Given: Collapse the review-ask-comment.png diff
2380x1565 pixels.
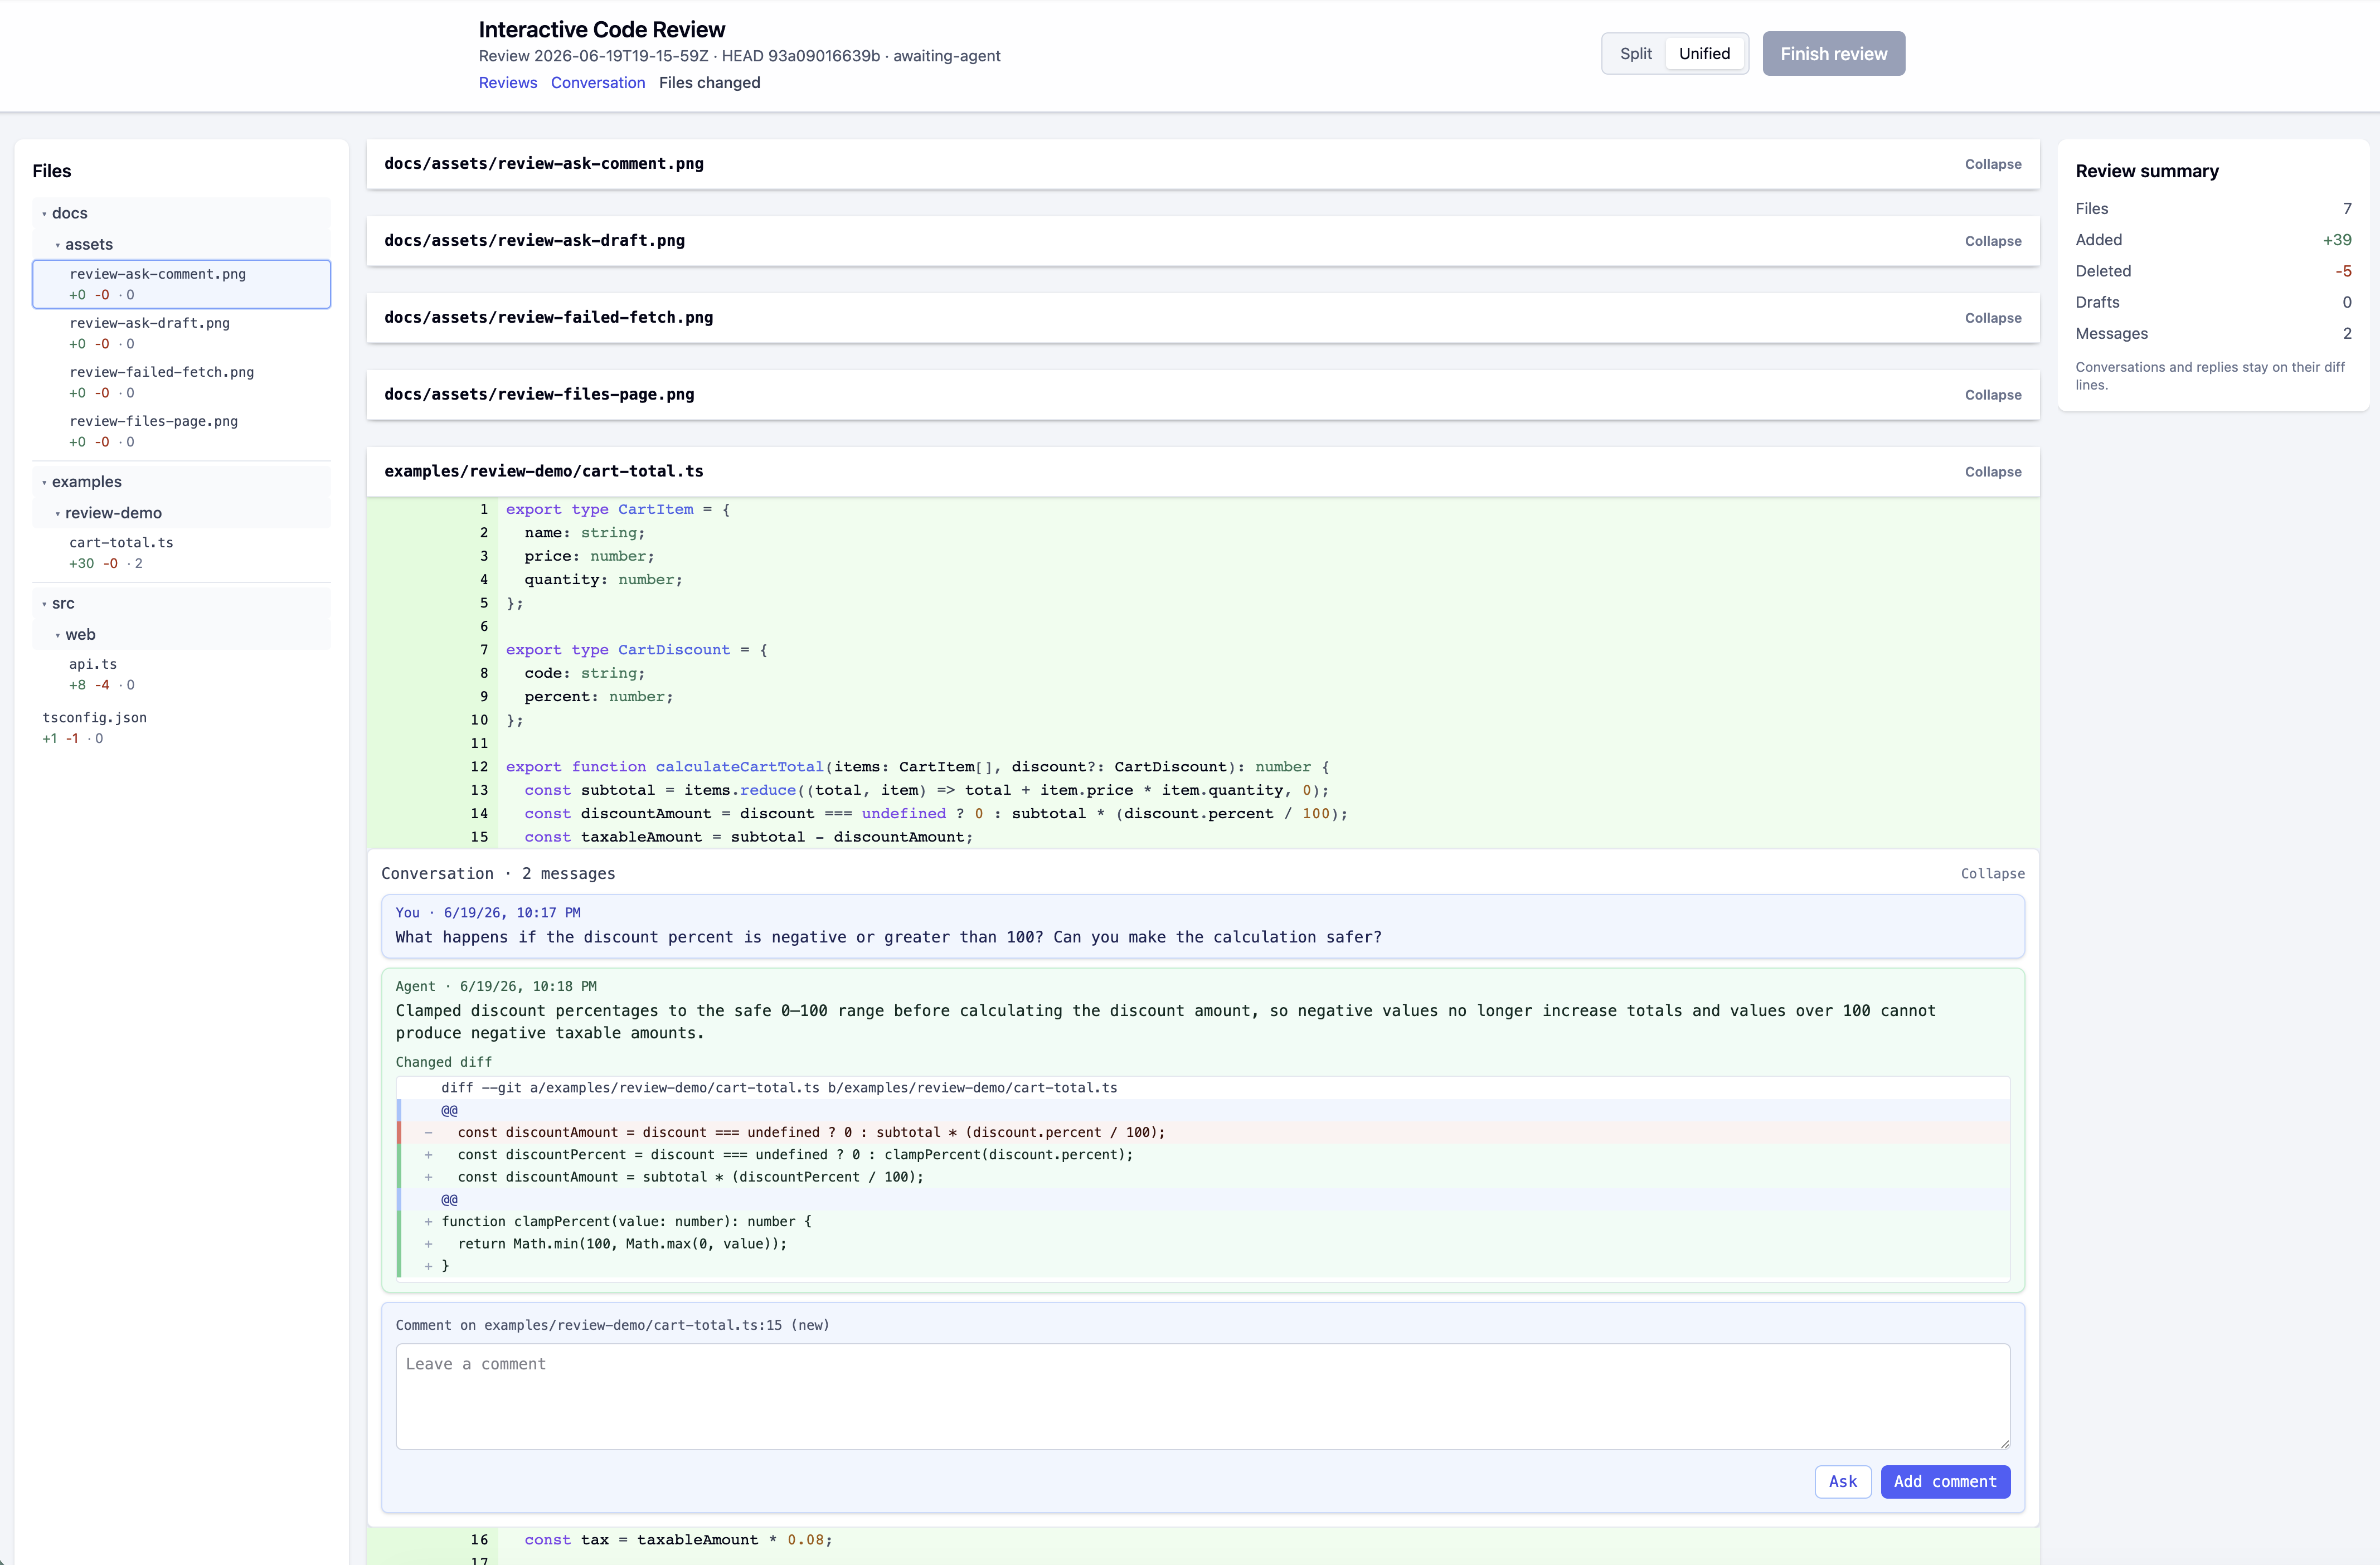Looking at the screenshot, I should click(1992, 165).
